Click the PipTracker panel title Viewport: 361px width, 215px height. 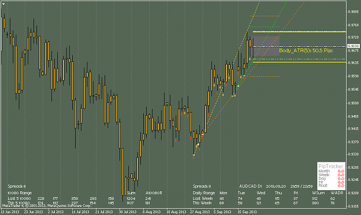(331, 166)
